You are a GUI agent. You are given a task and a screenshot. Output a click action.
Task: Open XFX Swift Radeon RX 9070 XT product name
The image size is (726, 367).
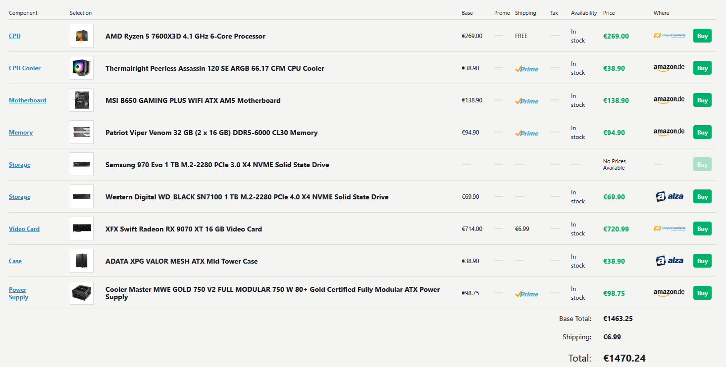click(x=184, y=229)
